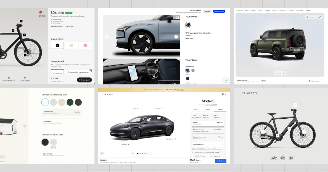Switch to Lease payment tab
Image resolution: width=328 pixels, height=172 pixels.
click(208, 110)
